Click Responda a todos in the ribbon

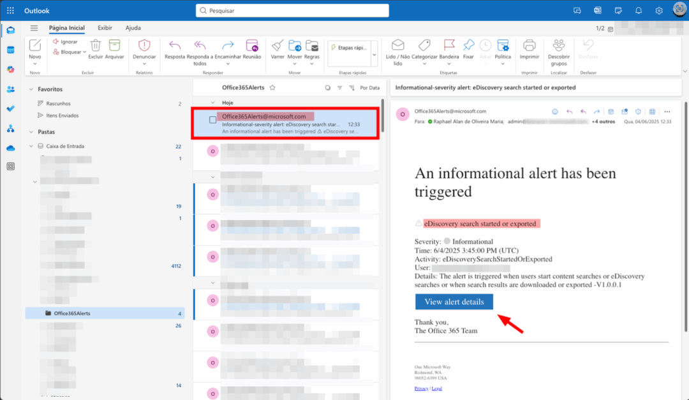[200, 52]
